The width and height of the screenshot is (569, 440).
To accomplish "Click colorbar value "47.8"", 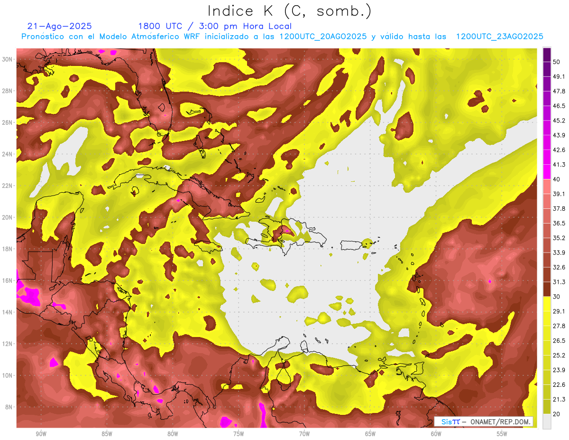I will [559, 91].
